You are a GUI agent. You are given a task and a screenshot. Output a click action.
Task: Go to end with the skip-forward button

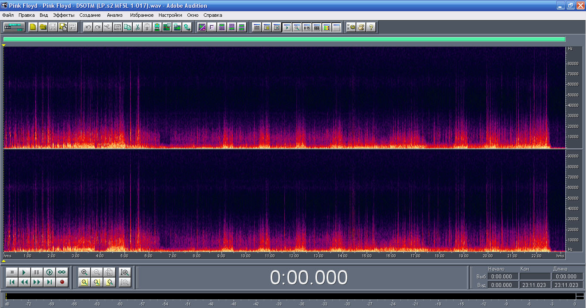[50, 282]
